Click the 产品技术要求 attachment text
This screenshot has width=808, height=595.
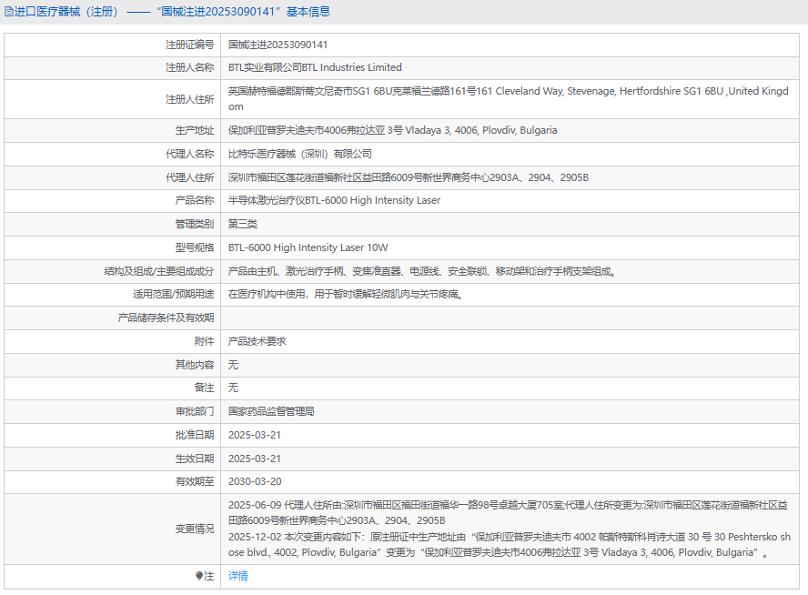click(x=257, y=341)
